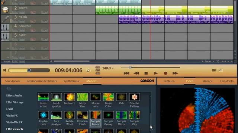Open the FX dropdown on Synth track

pyautogui.click(x=44, y=40)
